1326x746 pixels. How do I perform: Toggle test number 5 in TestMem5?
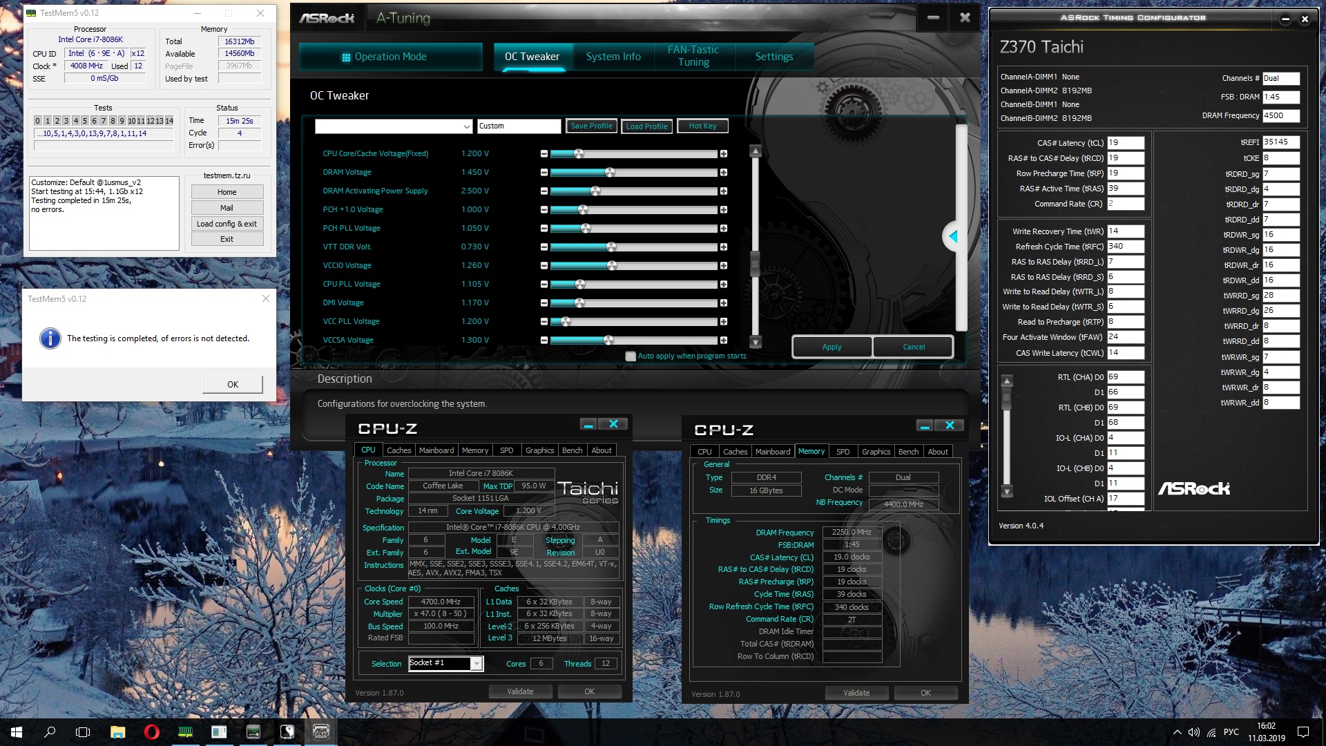click(x=85, y=121)
